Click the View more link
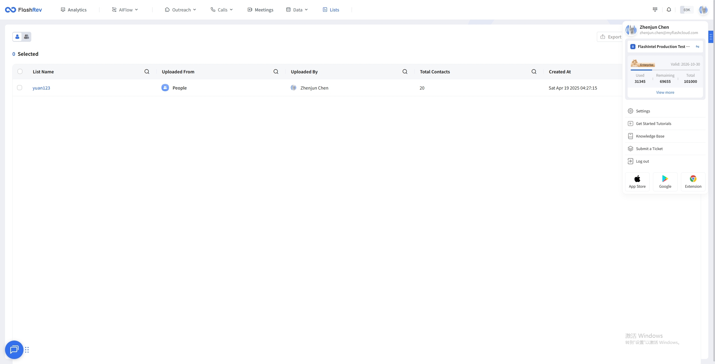This screenshot has height=364, width=715. coord(665,92)
